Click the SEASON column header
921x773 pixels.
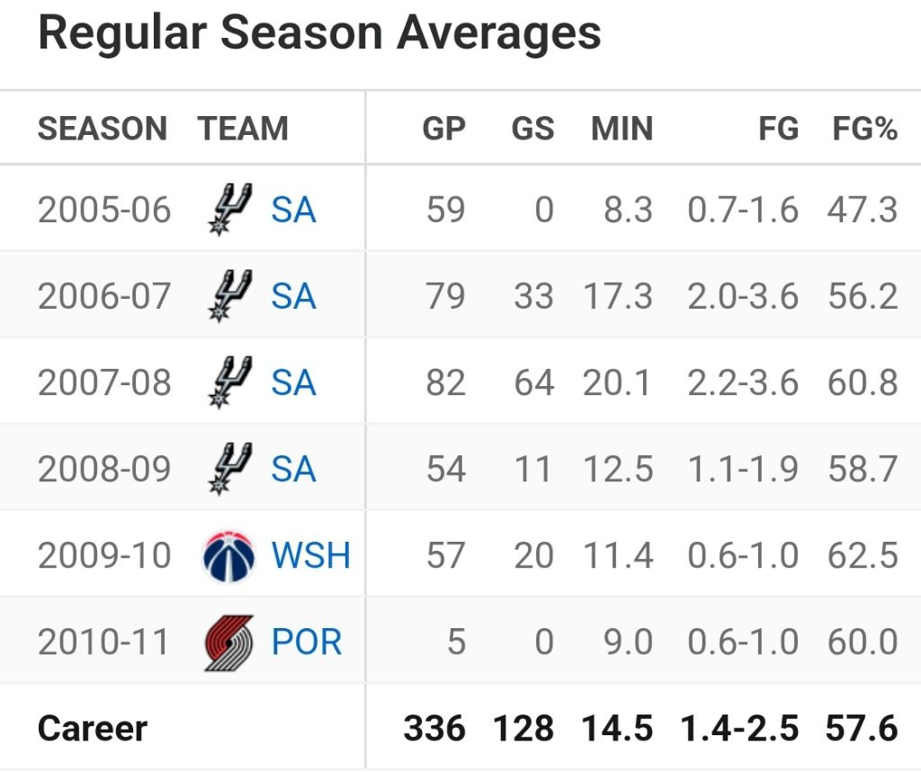click(x=103, y=129)
